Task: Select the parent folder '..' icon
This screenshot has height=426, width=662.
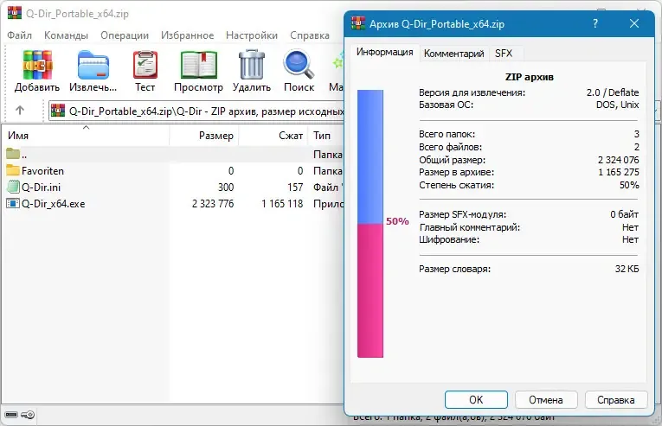Action: [13, 154]
